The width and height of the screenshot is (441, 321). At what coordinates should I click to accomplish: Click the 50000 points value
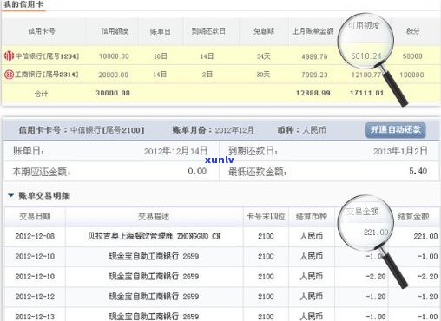point(412,56)
